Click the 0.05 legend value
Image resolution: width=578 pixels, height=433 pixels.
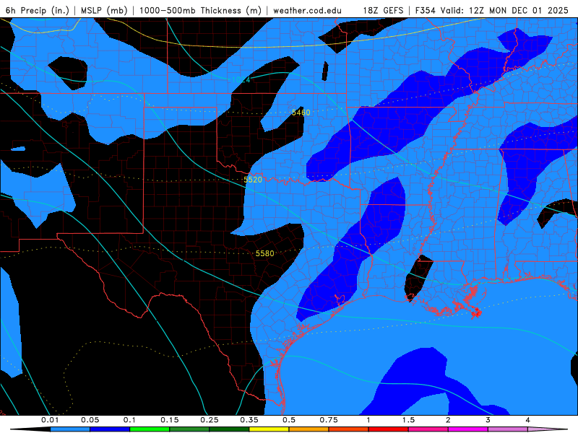(x=90, y=420)
